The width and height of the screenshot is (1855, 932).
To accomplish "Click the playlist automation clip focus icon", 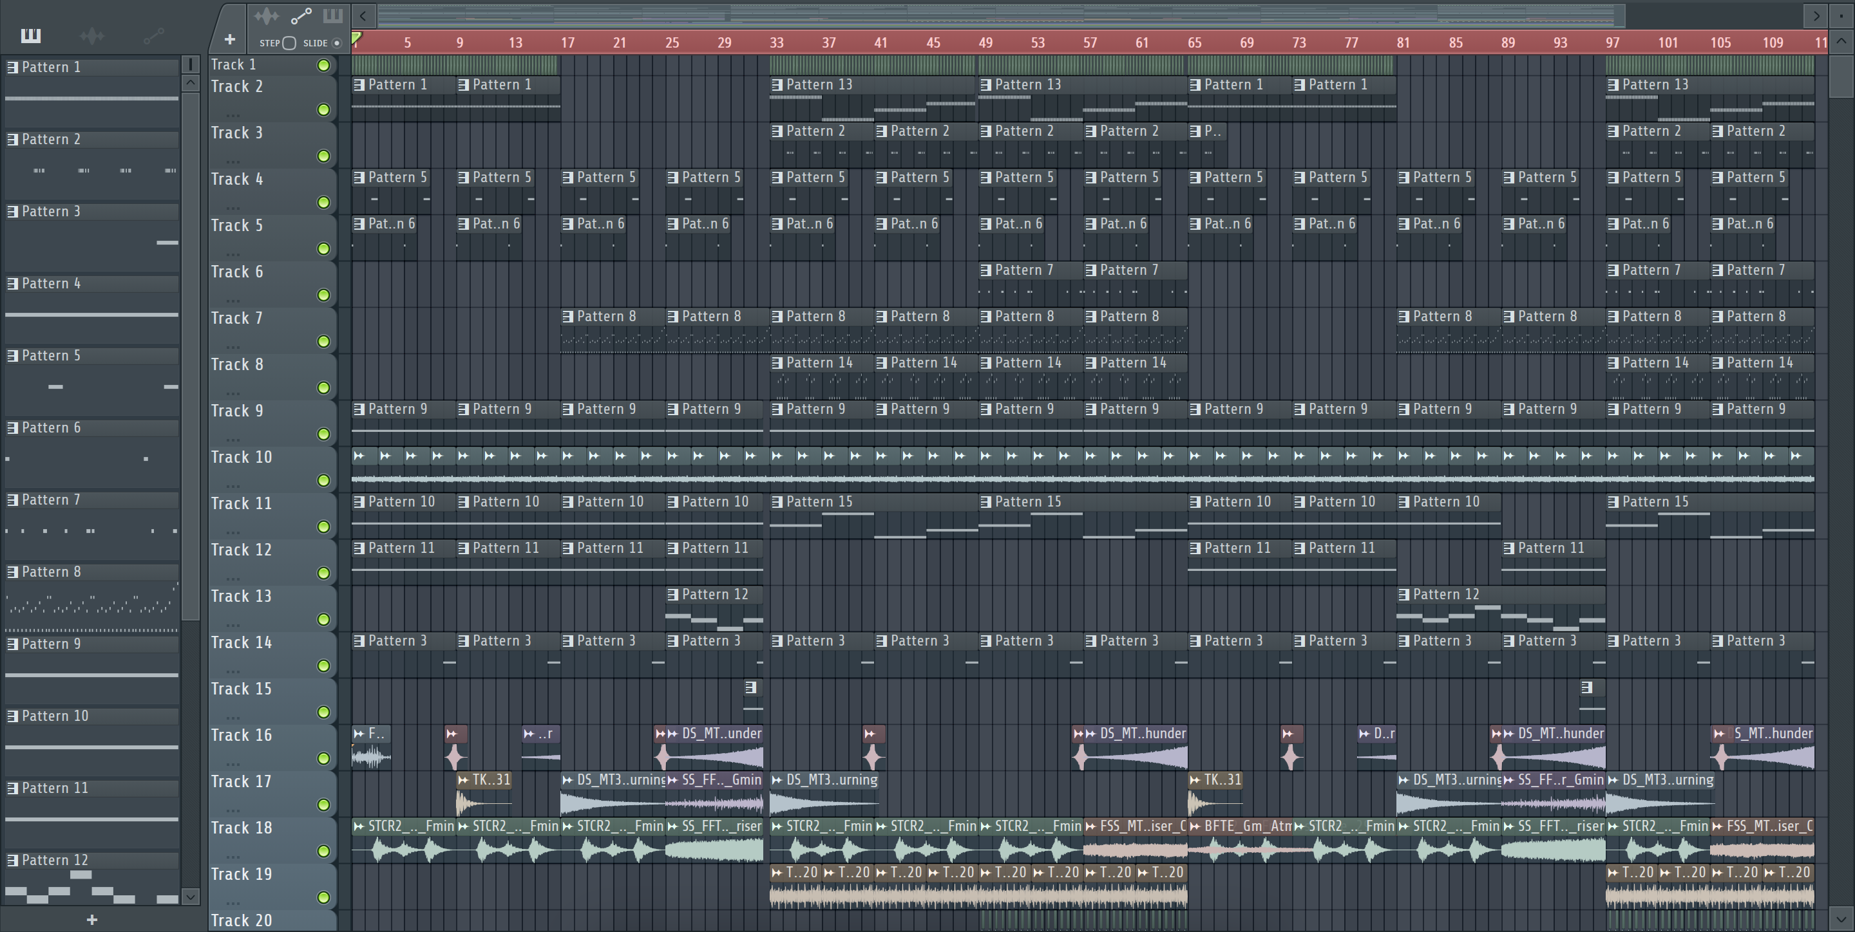I will coord(301,16).
